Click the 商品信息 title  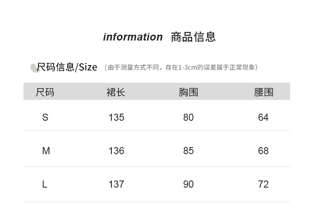tap(193, 37)
